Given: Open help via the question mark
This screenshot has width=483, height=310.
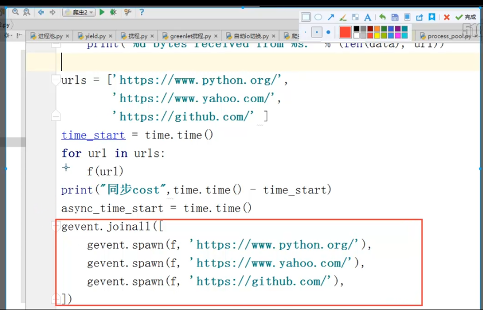Looking at the screenshot, I should (x=141, y=12).
